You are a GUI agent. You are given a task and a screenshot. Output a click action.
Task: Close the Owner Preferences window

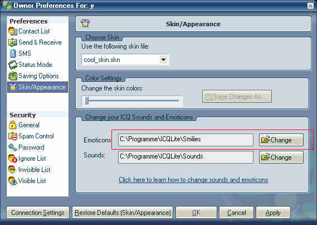[310, 6]
